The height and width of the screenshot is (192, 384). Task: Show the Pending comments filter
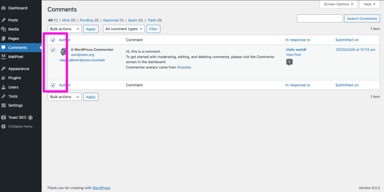coord(86,20)
